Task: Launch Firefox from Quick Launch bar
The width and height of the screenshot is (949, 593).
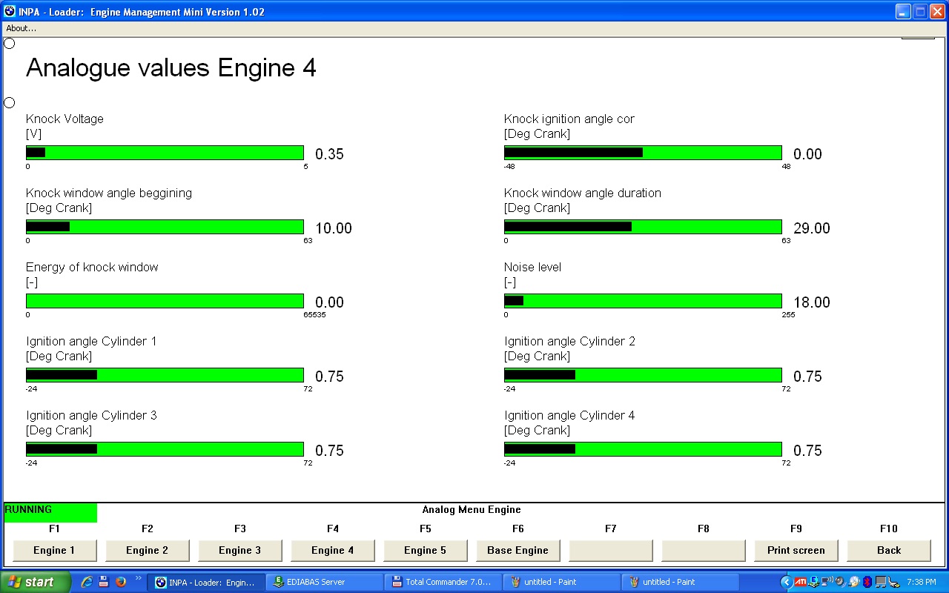Action: (x=120, y=582)
